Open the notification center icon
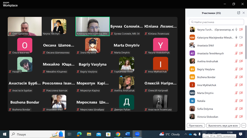This screenshot has height=138, width=247. [240, 134]
